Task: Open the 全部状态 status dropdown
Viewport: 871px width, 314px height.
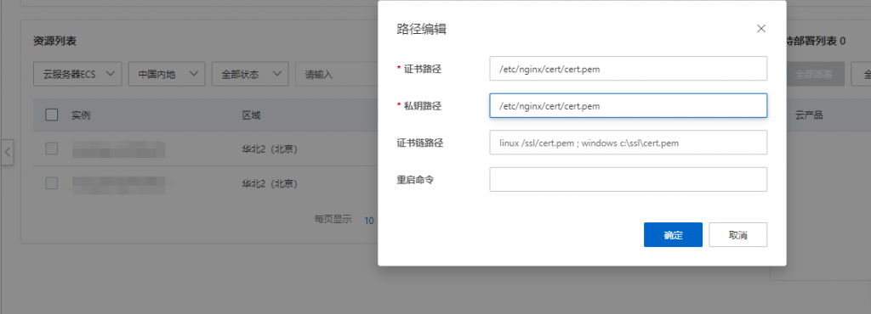Action: [x=250, y=74]
